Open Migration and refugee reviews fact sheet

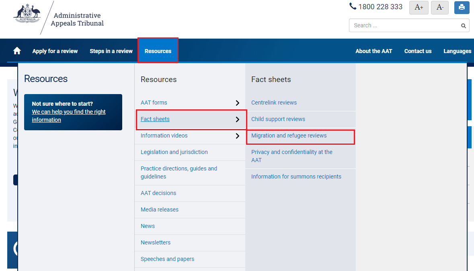coord(289,135)
